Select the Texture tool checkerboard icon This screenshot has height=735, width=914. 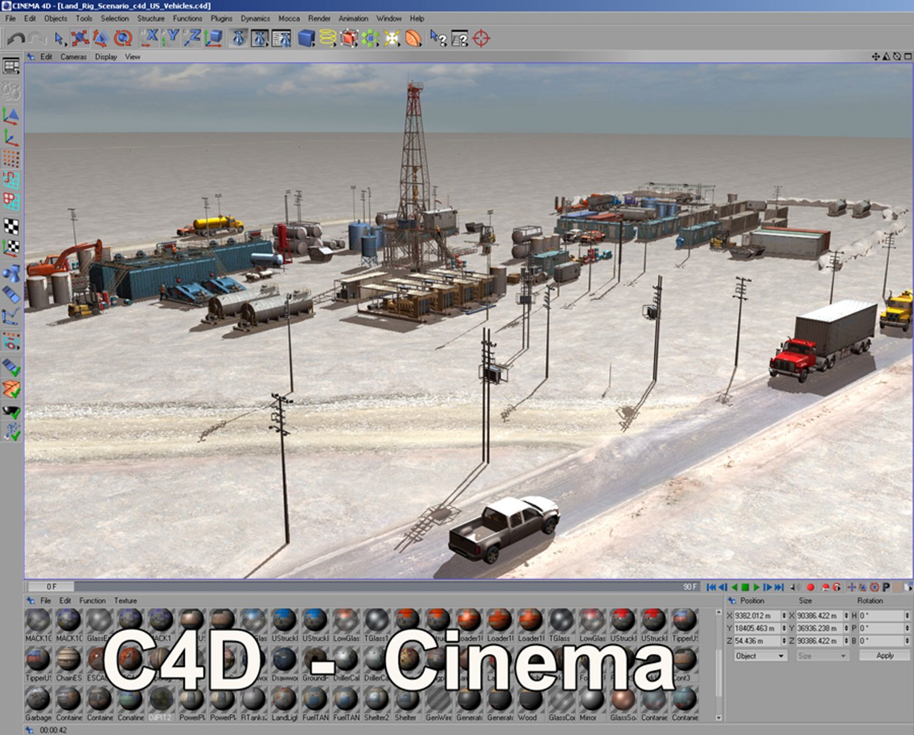click(11, 226)
